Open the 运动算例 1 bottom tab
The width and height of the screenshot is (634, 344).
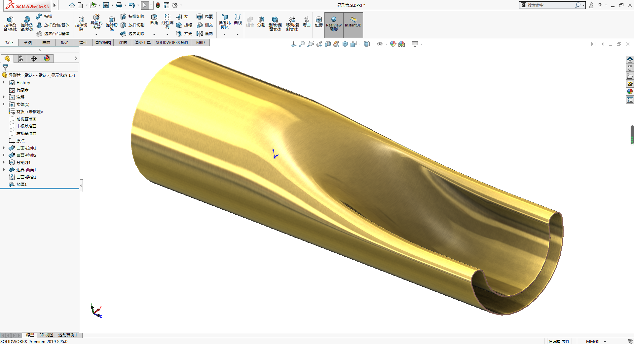coord(68,335)
